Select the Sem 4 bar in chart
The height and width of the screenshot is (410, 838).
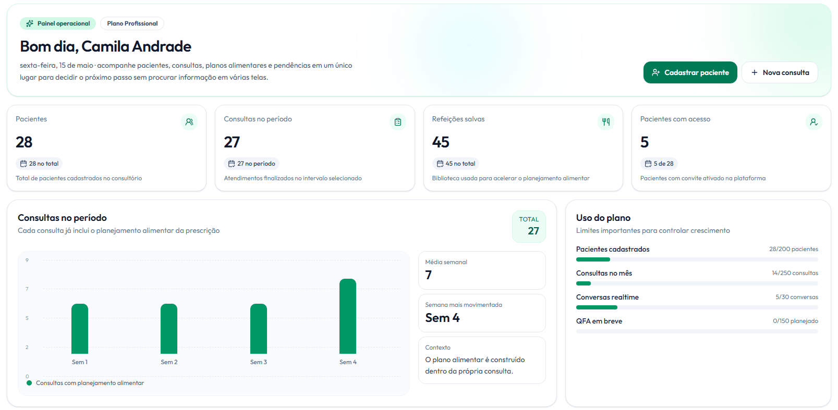[348, 316]
